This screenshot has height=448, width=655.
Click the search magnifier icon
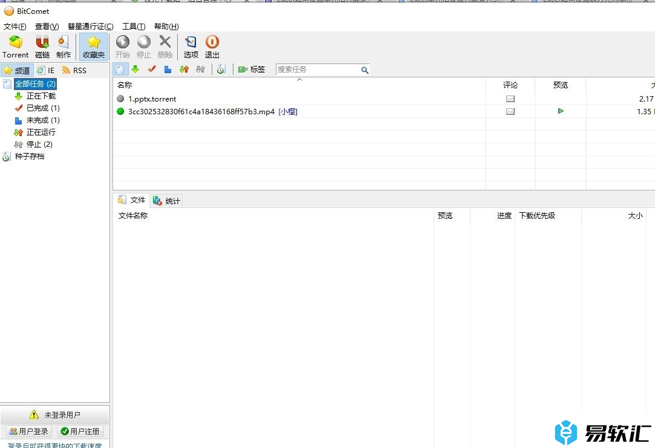pos(365,70)
